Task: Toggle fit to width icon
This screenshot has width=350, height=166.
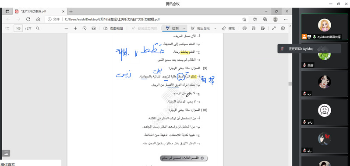Action: [x=94, y=28]
